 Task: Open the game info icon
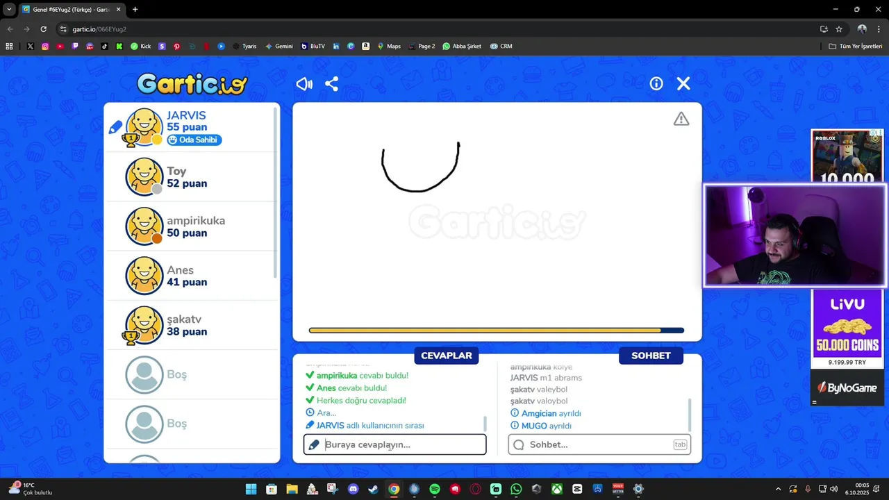656,84
